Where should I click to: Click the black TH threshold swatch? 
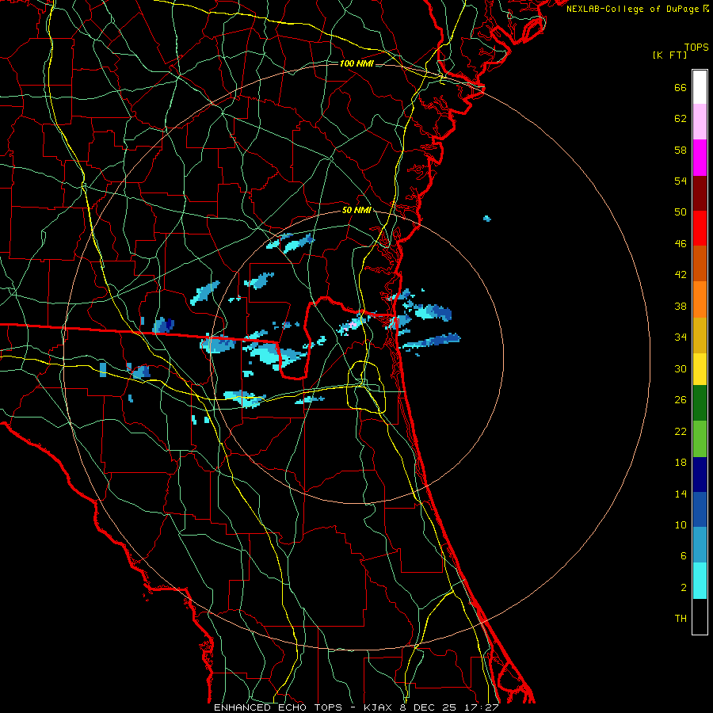pyautogui.click(x=700, y=616)
